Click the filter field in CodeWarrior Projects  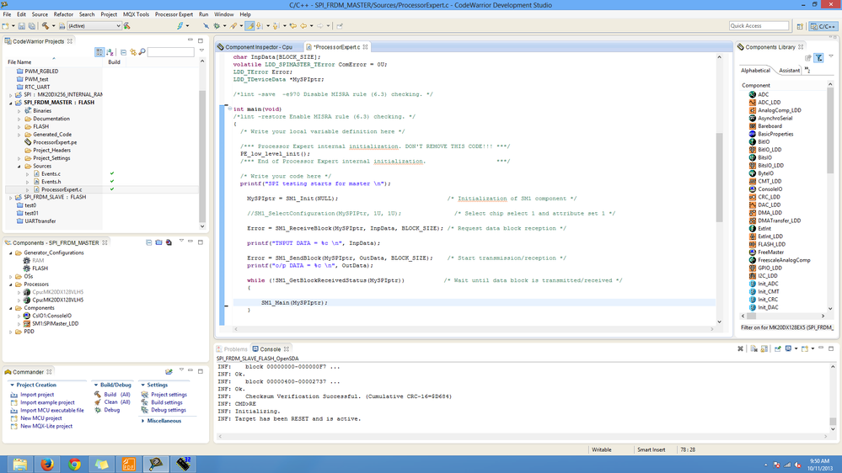click(x=170, y=52)
